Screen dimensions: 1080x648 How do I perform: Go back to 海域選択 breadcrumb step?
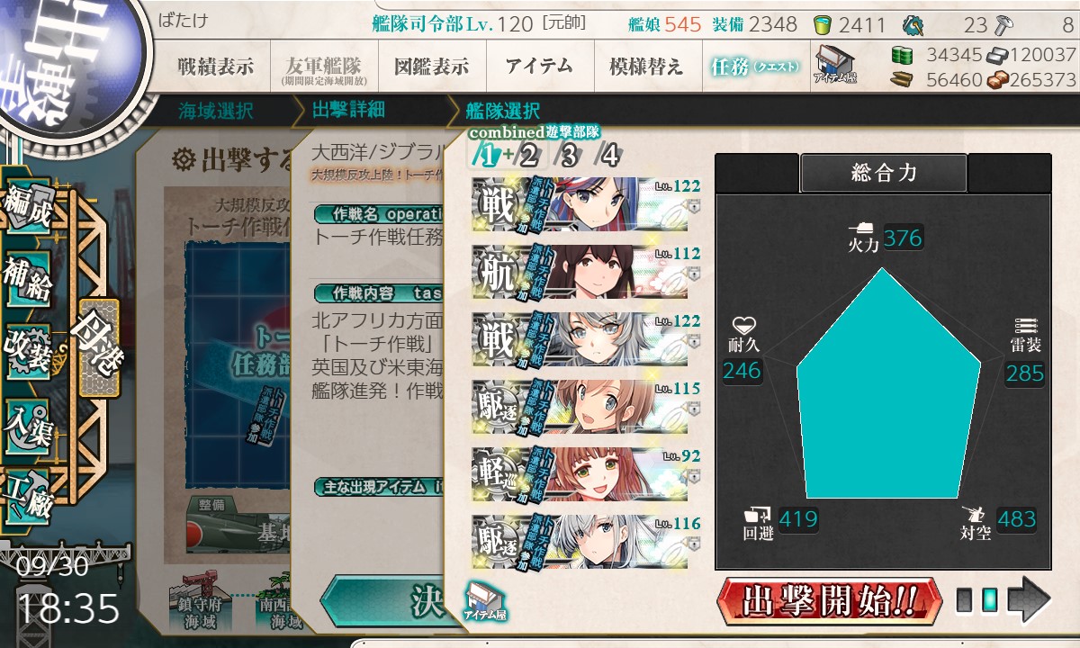coord(216,112)
